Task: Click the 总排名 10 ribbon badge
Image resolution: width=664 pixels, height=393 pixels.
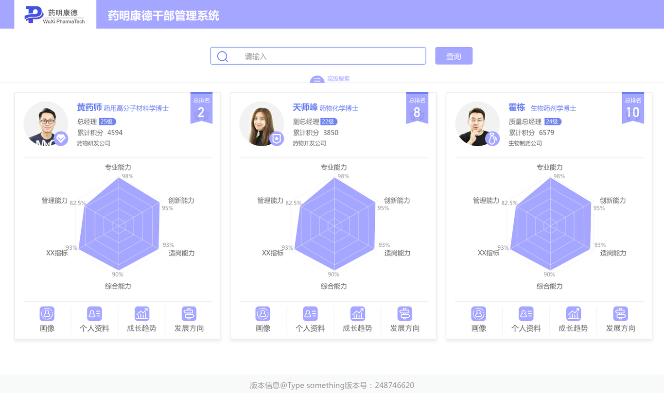Action: 633,108
